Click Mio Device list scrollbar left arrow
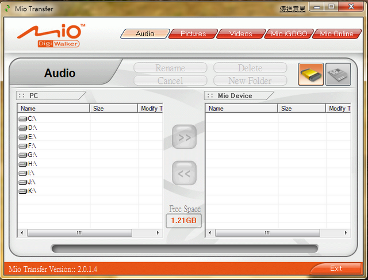The width and height of the screenshot is (368, 280). click(210, 233)
